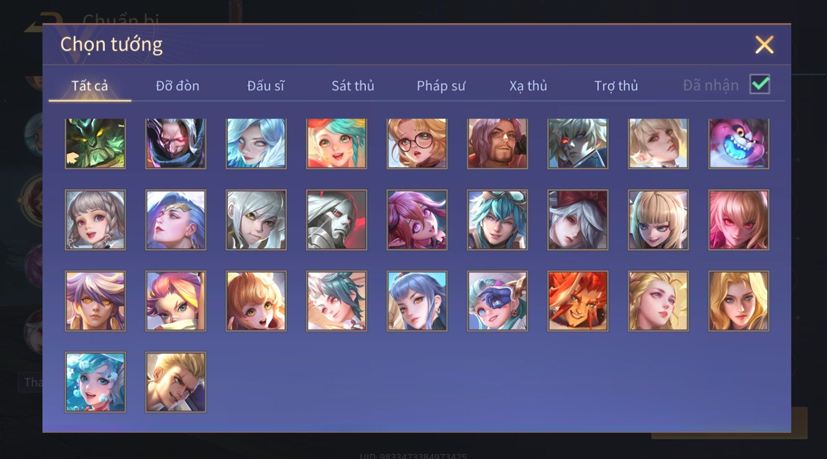Open the Đấu sĩ tab
The width and height of the screenshot is (827, 459).
pos(265,86)
